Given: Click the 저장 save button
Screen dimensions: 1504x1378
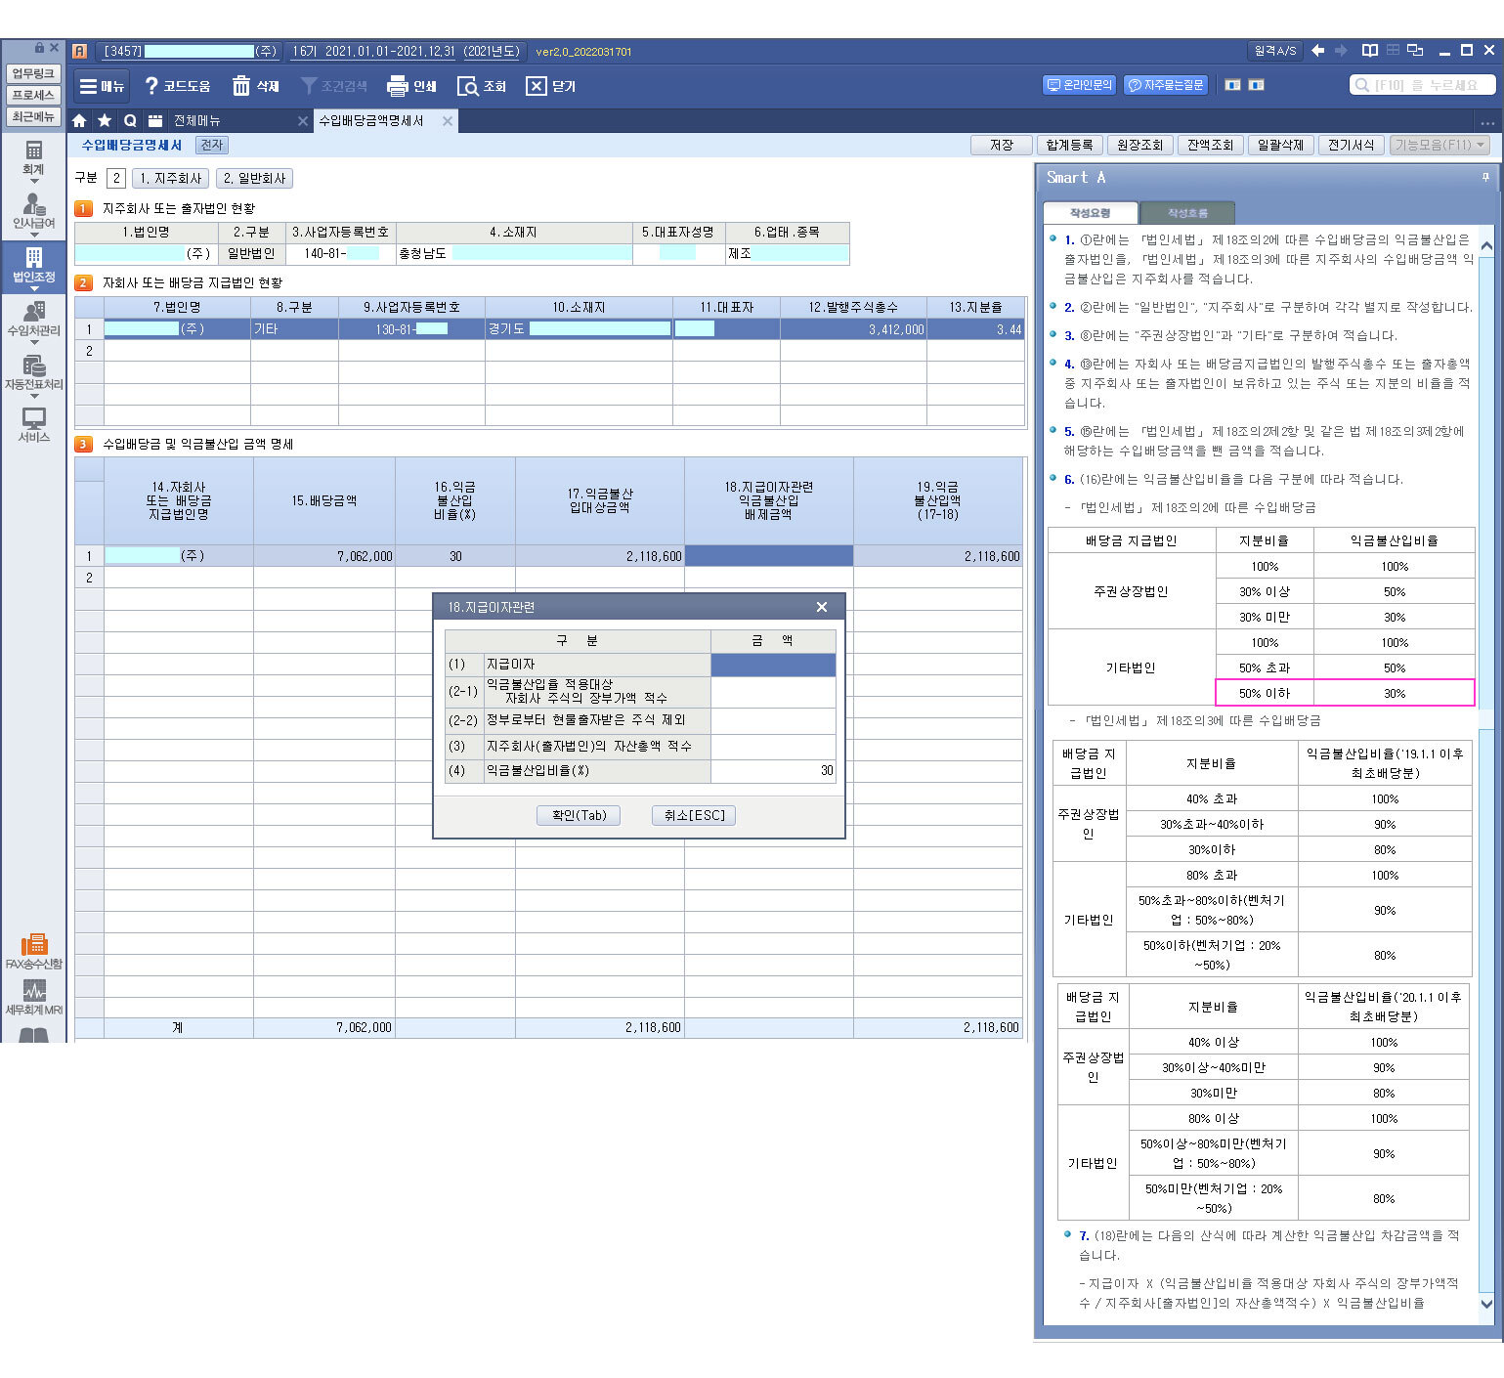Looking at the screenshot, I should pos(1002,145).
